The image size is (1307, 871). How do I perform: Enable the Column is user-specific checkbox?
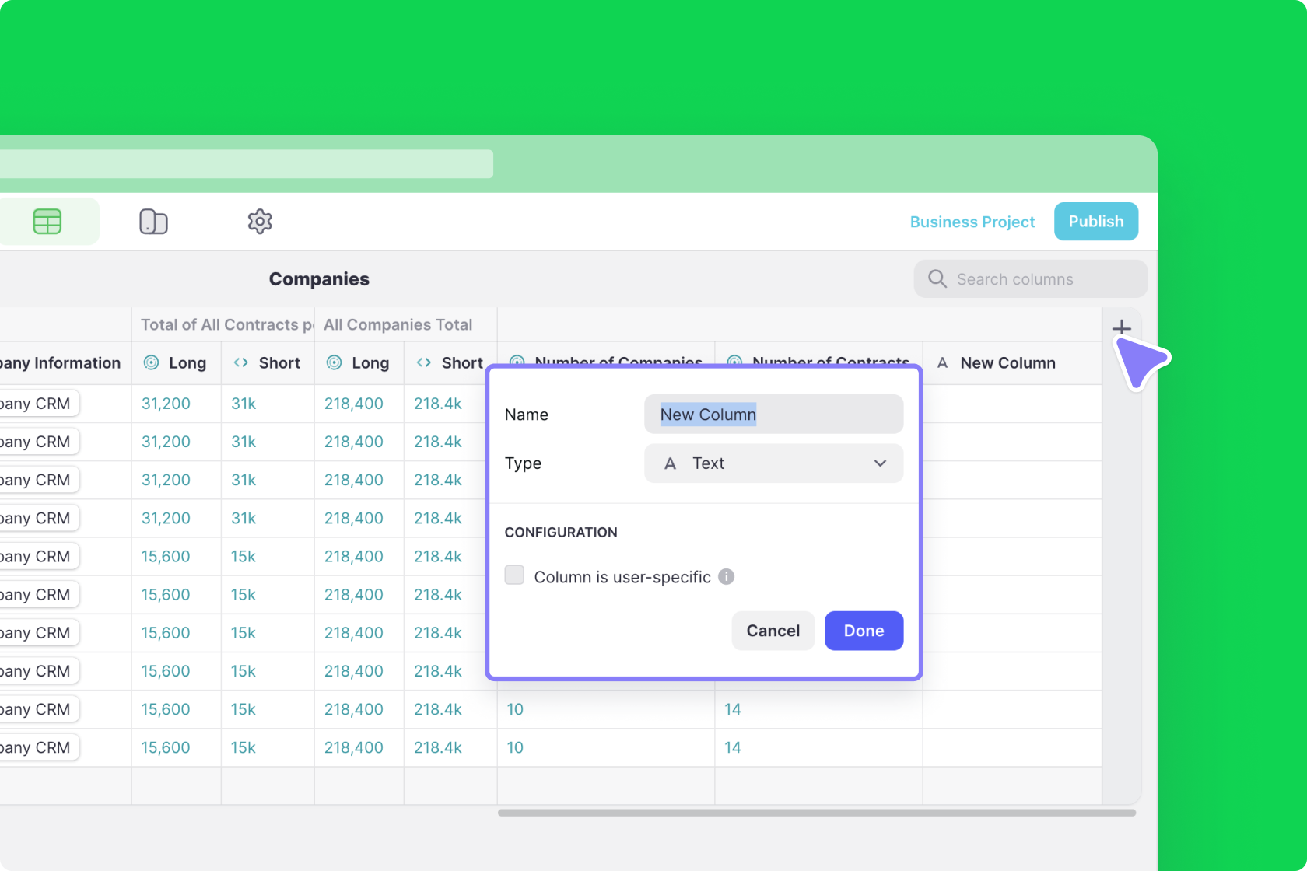click(x=514, y=575)
